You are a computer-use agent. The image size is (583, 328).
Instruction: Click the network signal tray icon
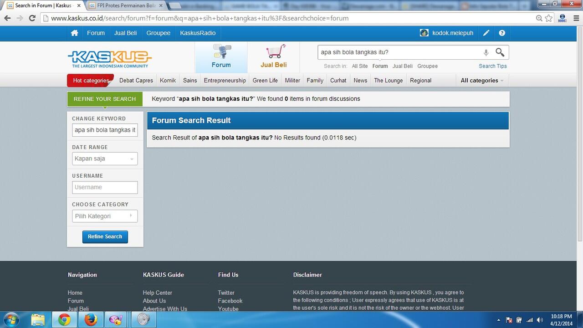pyautogui.click(x=529, y=320)
